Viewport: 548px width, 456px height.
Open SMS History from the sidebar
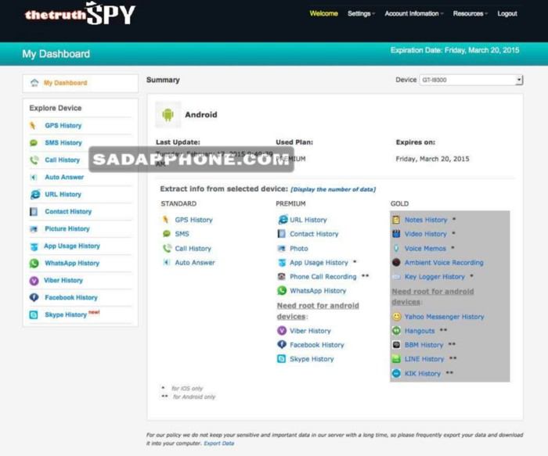(x=63, y=143)
